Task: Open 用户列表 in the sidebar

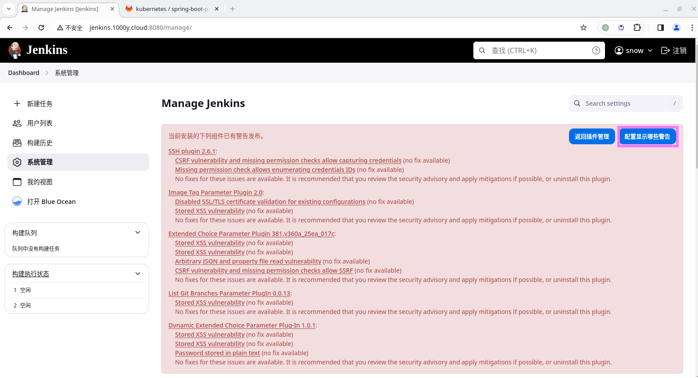Action: (78, 123)
